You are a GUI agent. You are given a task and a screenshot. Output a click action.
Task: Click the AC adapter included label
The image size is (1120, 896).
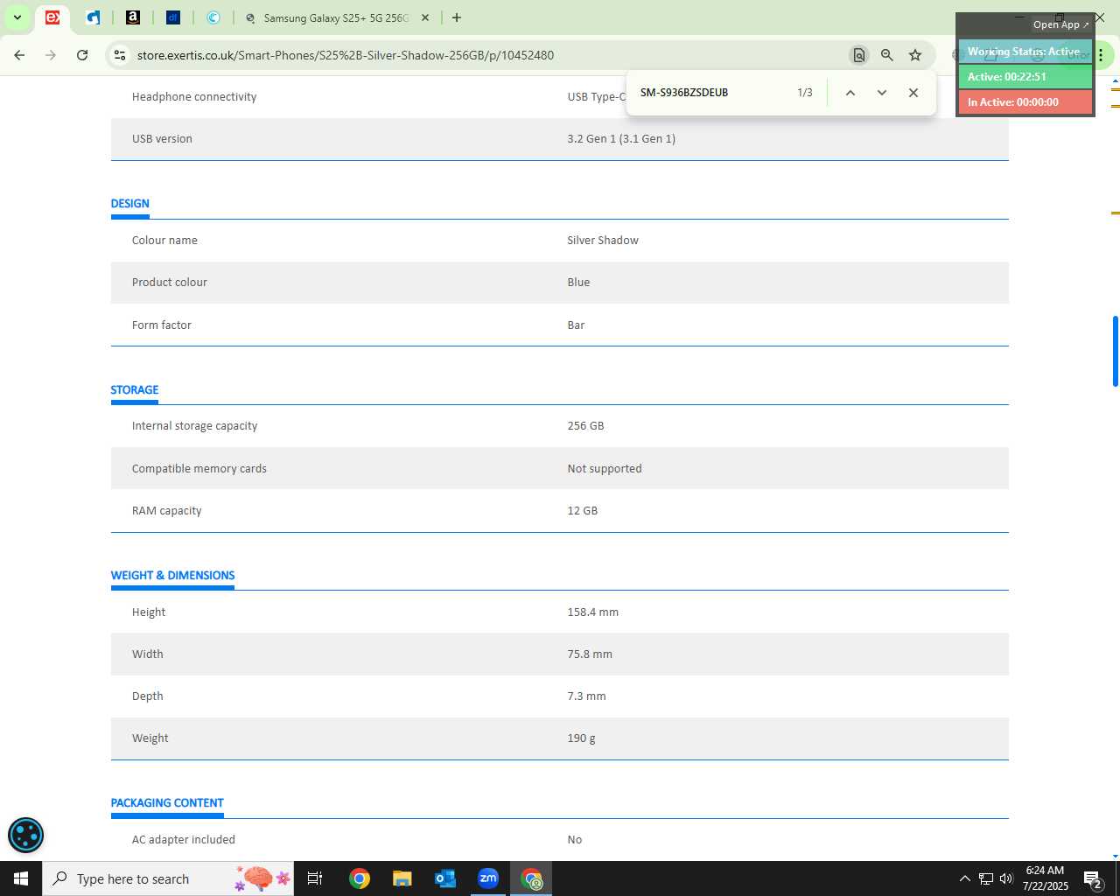[x=184, y=840]
